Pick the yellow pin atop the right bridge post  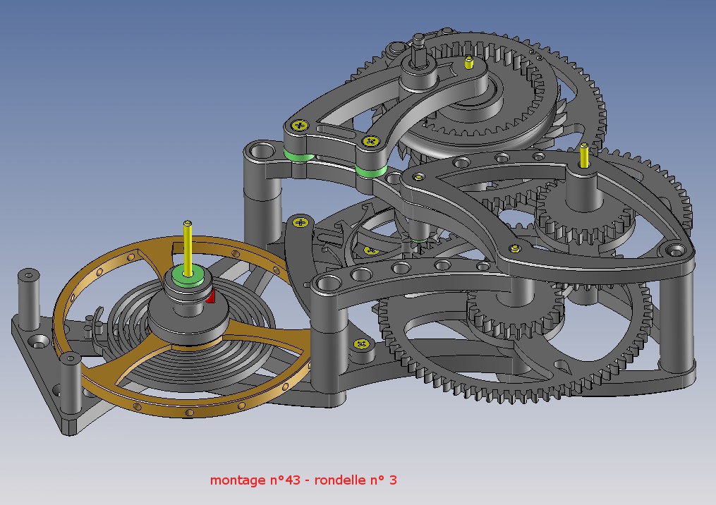coord(583,156)
